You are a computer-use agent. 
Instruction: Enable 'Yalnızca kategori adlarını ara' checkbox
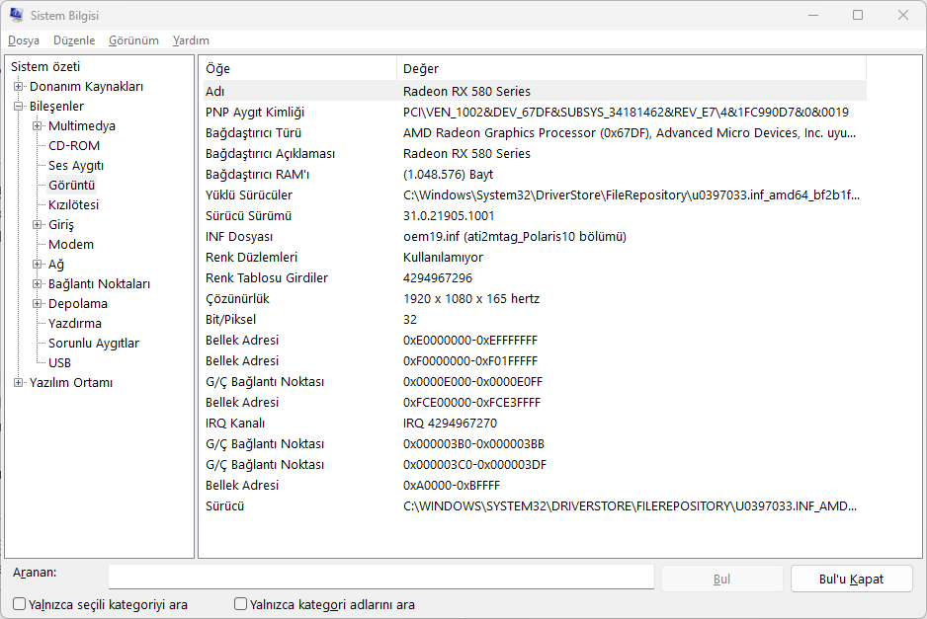coord(240,604)
